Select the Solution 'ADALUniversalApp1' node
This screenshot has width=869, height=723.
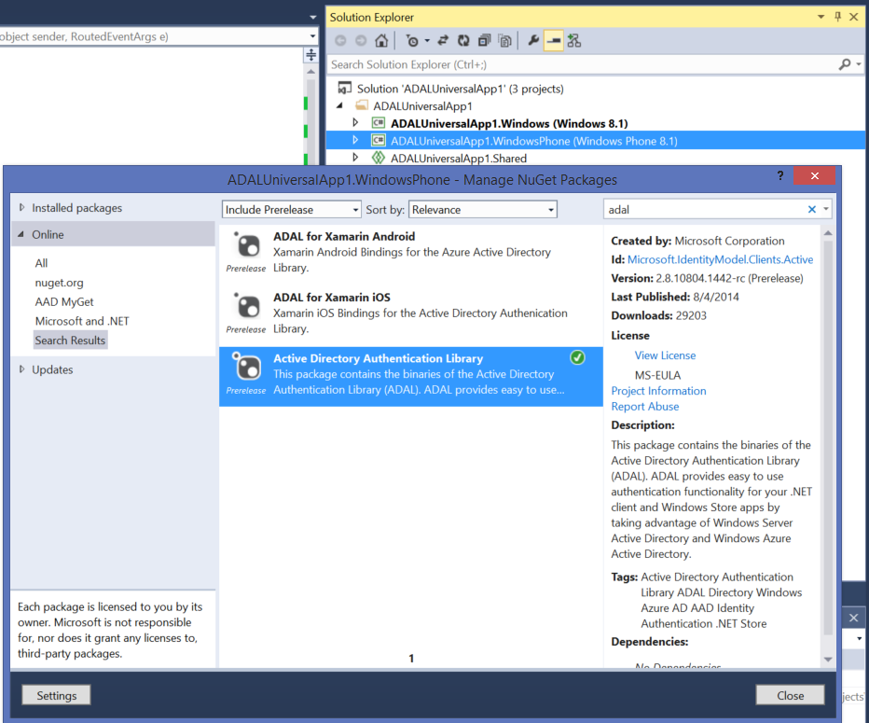point(460,89)
